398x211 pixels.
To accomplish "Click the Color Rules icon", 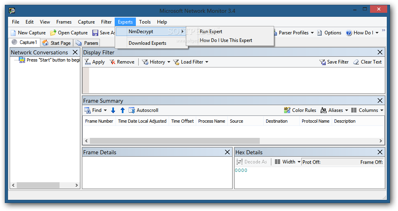I will 287,110.
